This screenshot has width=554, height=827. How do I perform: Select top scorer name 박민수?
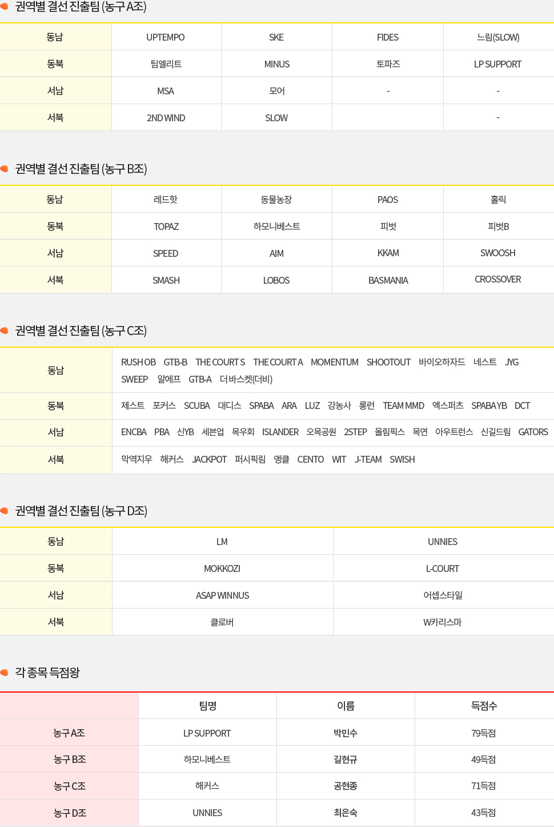[346, 733]
